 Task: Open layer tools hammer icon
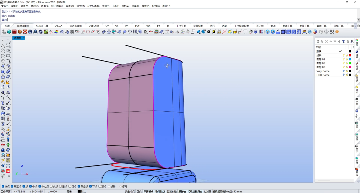[352, 42]
